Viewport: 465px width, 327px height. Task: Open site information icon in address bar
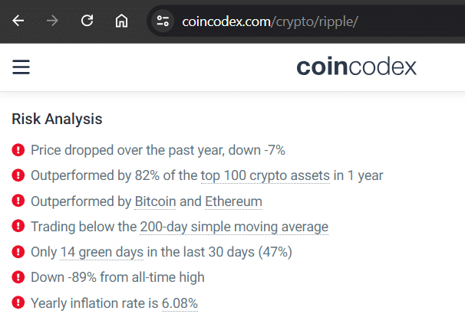tap(163, 21)
